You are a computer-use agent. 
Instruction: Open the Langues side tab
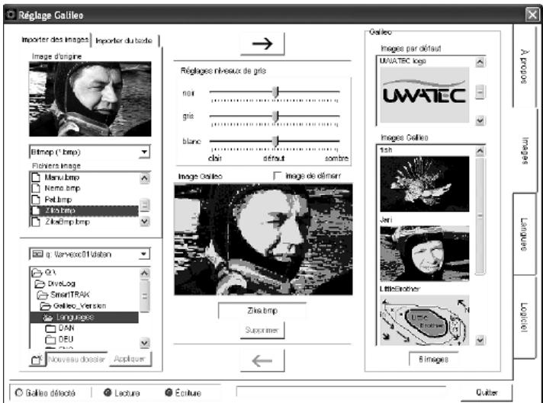click(524, 234)
